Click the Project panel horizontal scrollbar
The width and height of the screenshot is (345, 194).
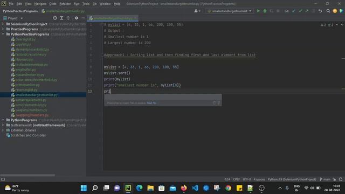point(27,175)
